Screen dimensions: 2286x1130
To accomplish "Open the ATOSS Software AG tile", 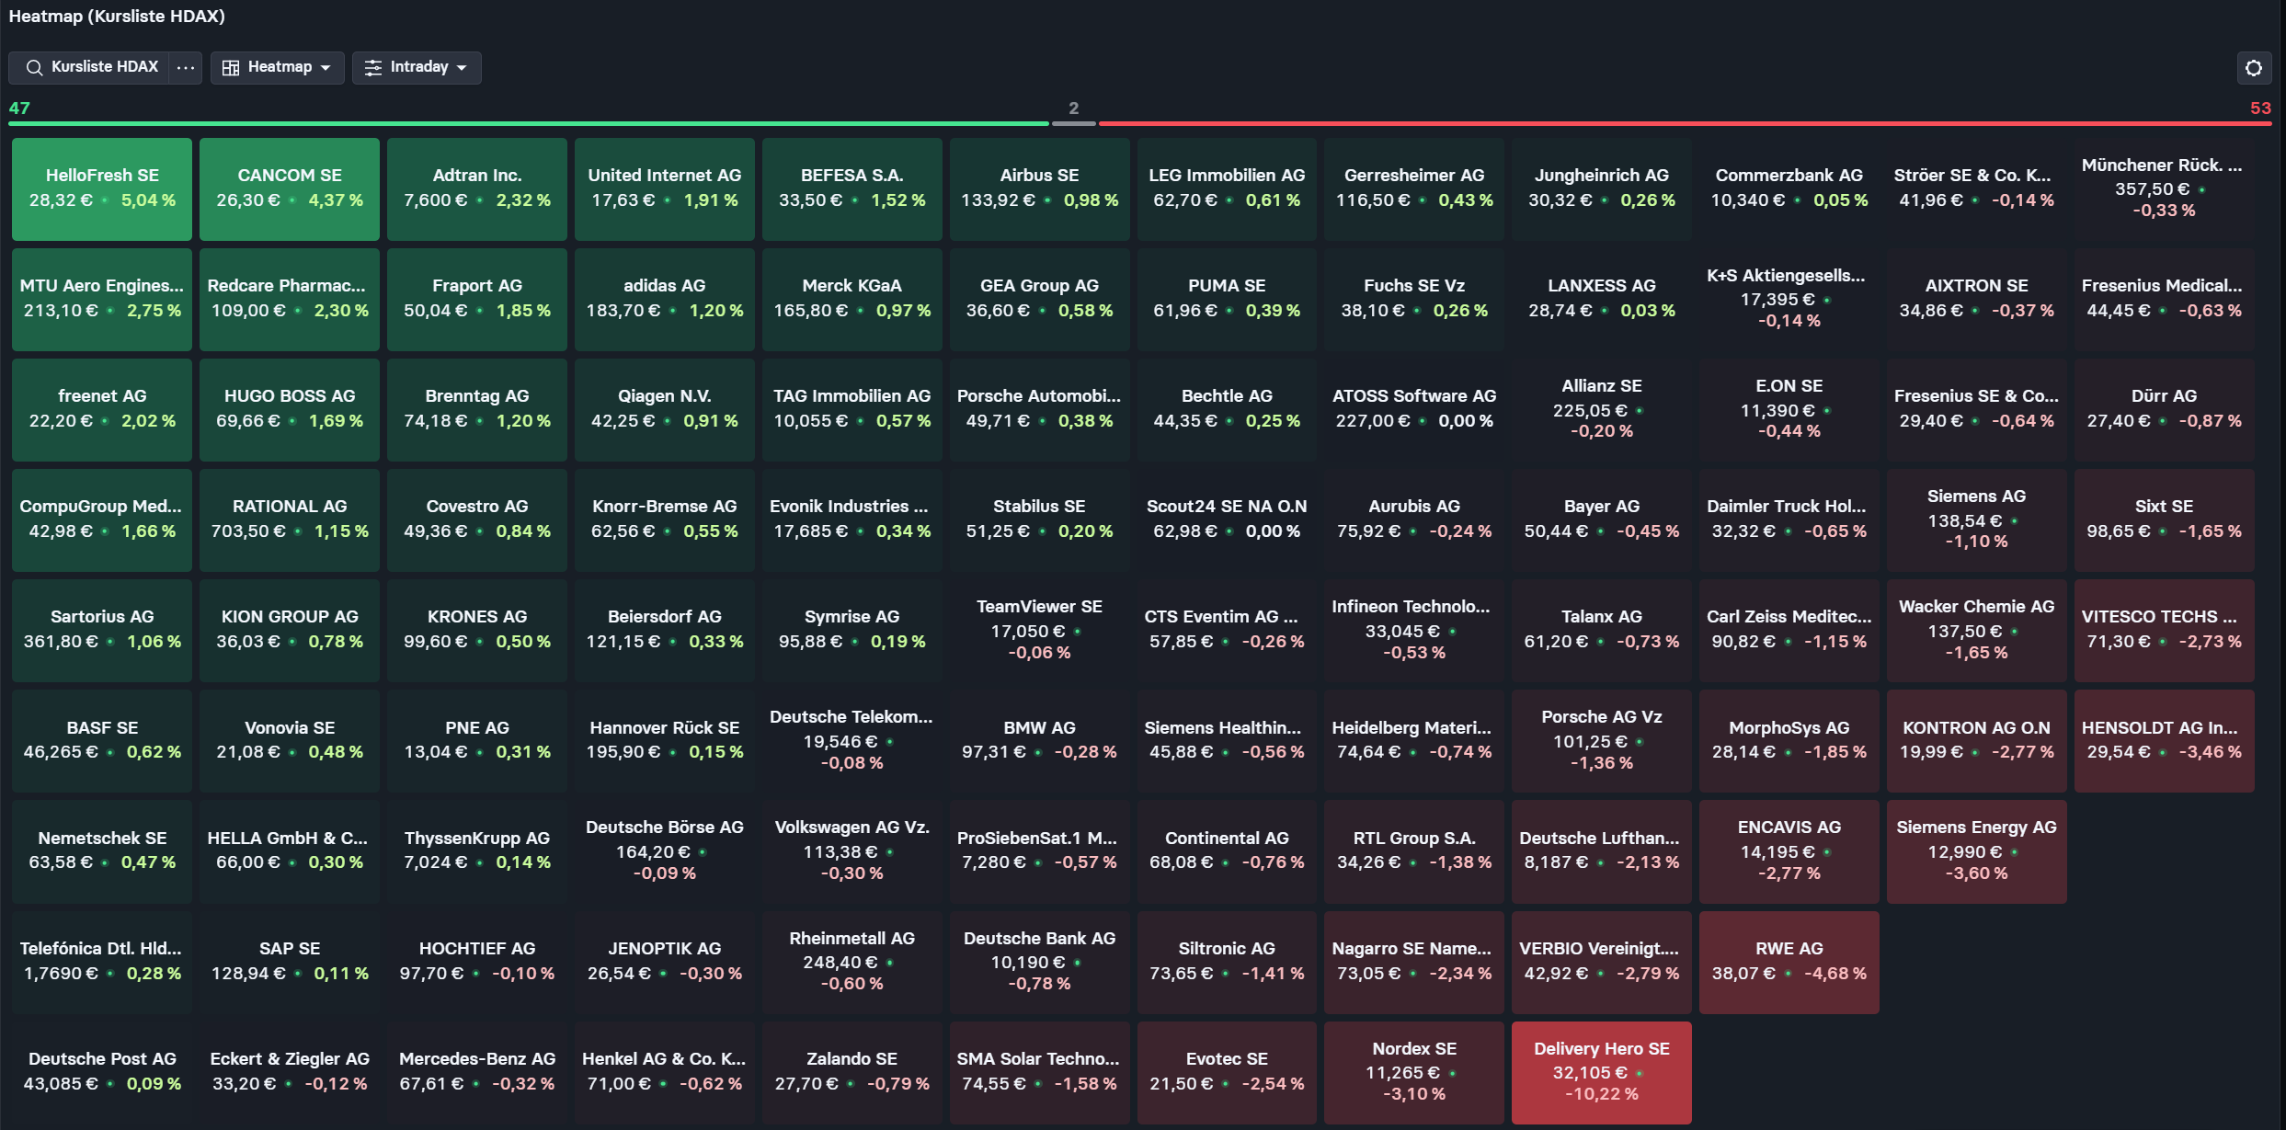I will [1414, 409].
